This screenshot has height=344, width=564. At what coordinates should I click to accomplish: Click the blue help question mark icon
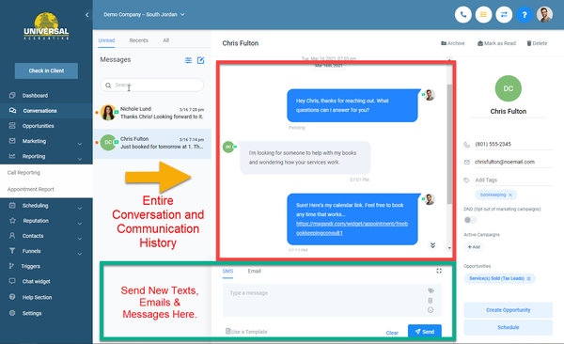pos(525,15)
